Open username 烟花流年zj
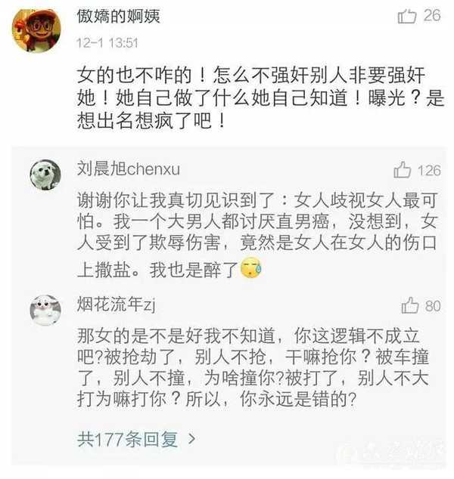The width and height of the screenshot is (454, 479). click(117, 304)
